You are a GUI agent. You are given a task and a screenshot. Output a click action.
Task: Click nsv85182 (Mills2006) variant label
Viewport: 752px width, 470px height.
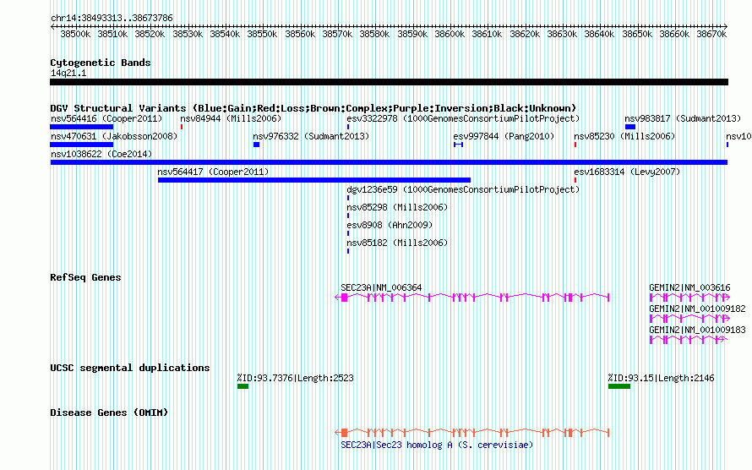(x=397, y=243)
